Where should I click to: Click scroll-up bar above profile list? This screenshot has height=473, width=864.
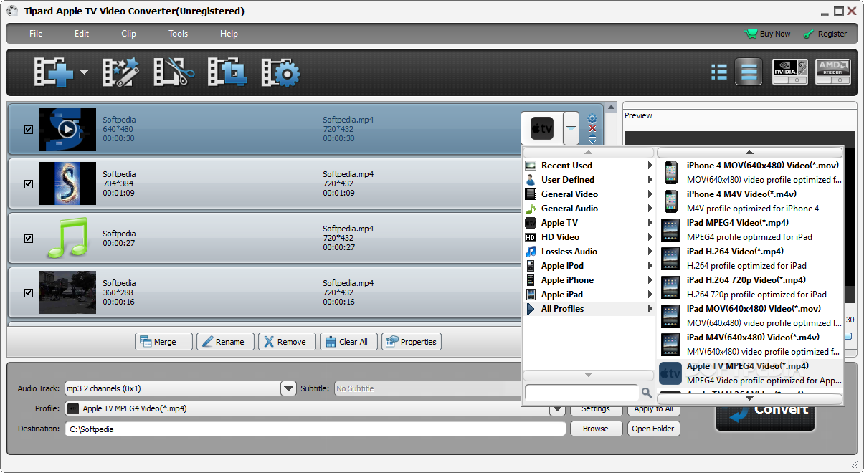[750, 153]
